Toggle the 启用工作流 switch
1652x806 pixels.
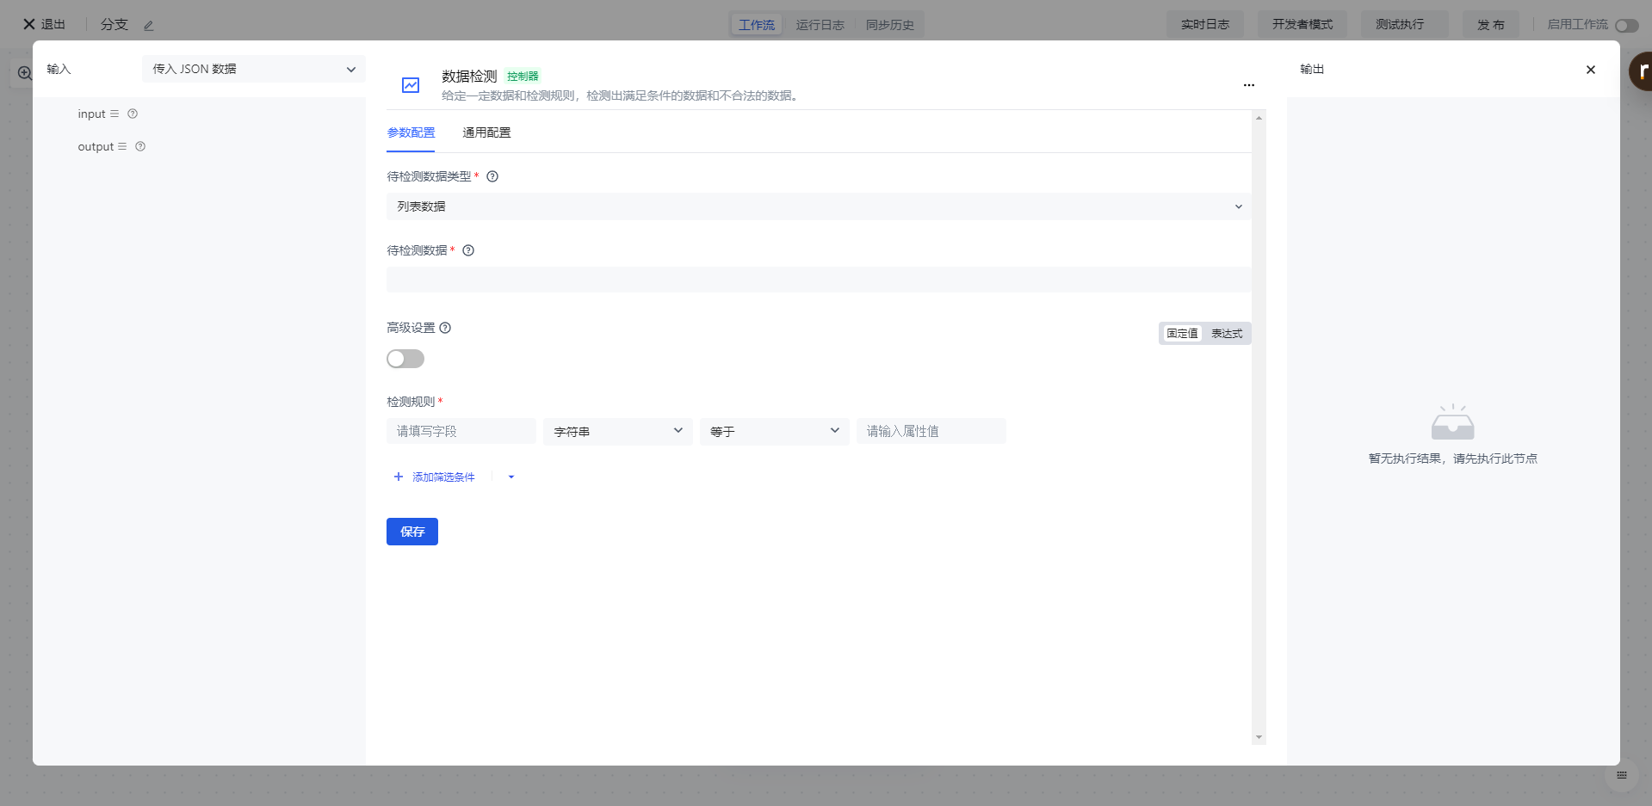(x=1626, y=26)
